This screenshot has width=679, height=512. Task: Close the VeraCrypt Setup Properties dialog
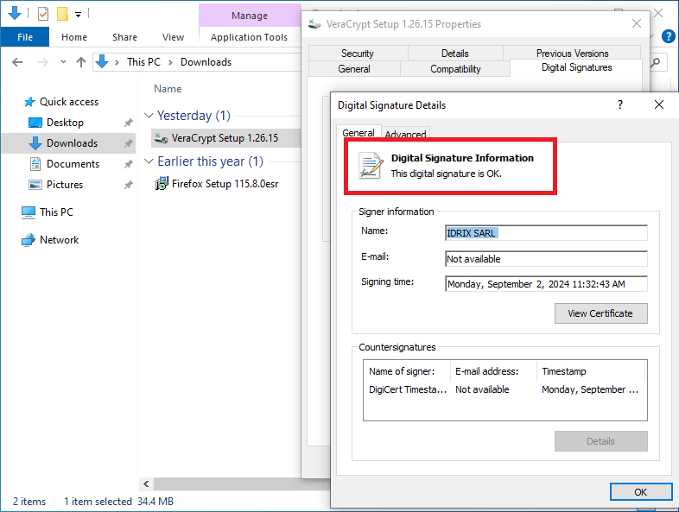(637, 23)
